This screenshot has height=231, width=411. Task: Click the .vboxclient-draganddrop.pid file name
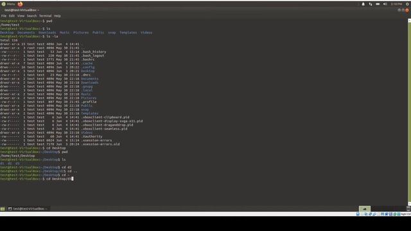pos(107,125)
